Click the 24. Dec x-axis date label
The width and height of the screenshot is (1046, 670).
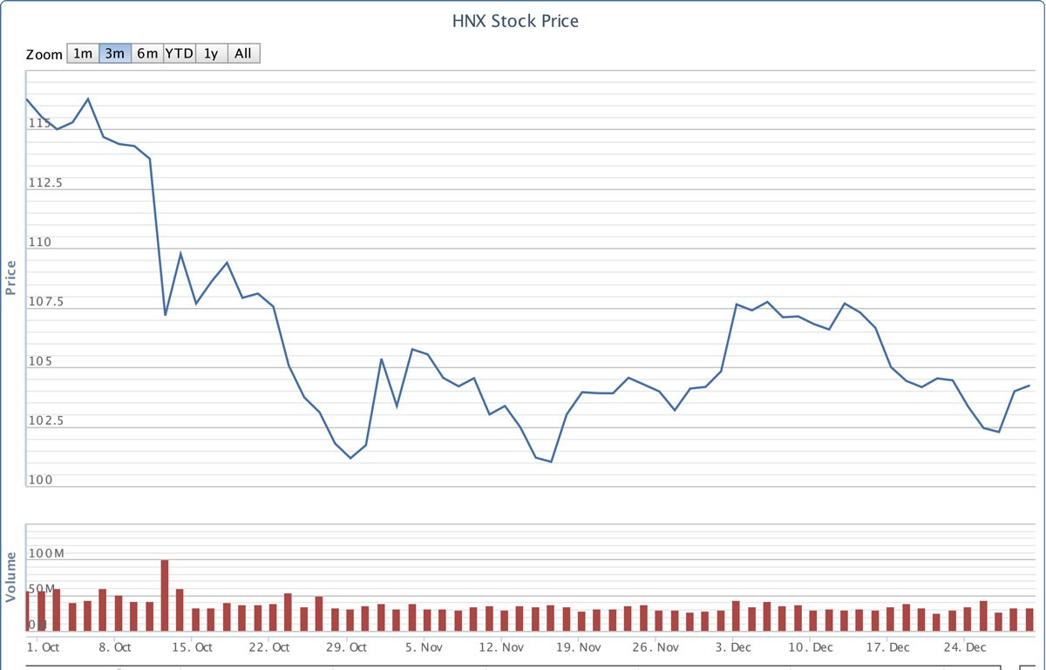coord(964,647)
